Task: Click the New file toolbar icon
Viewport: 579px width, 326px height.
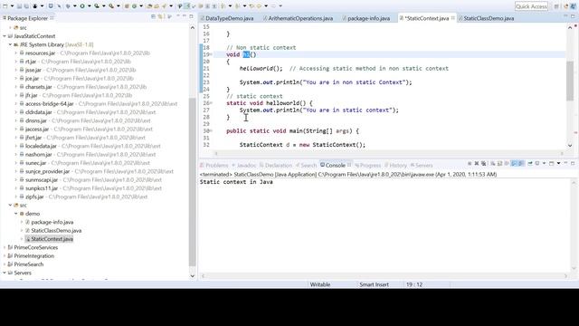Action: [5, 6]
